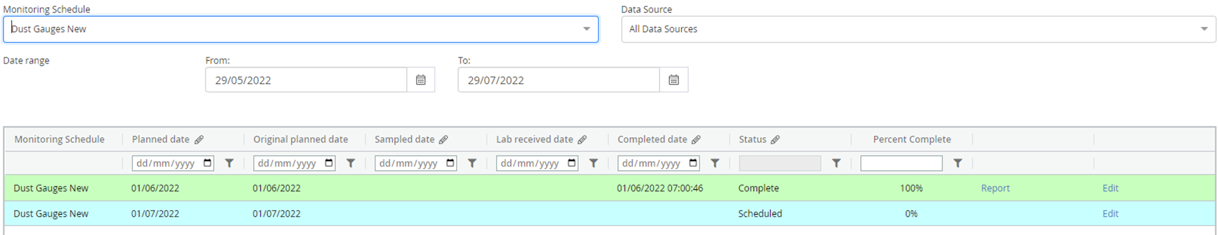Open date picker in Planned date filter
Viewport: 1218px width, 235px height.
coord(207,163)
